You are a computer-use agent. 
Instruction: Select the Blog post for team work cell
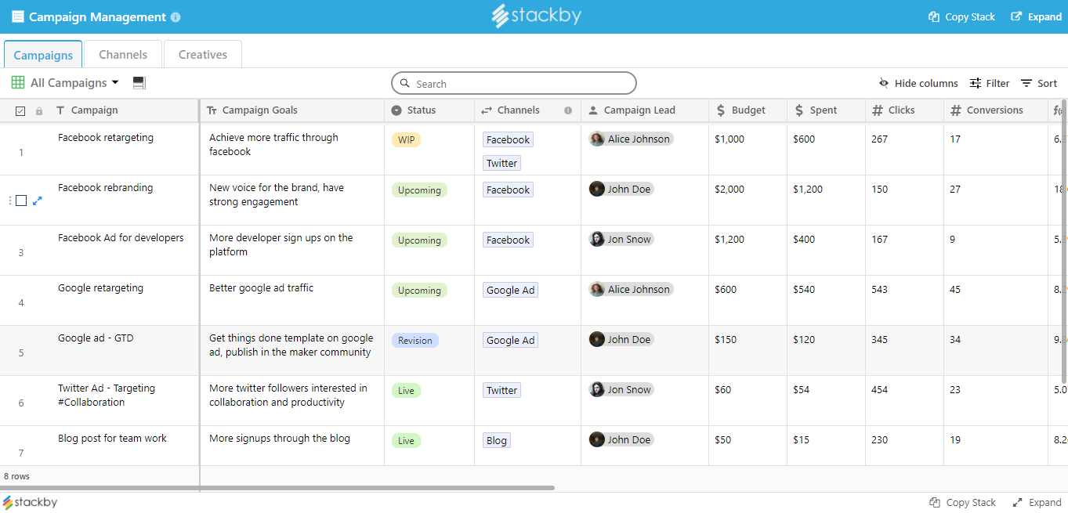[125, 446]
